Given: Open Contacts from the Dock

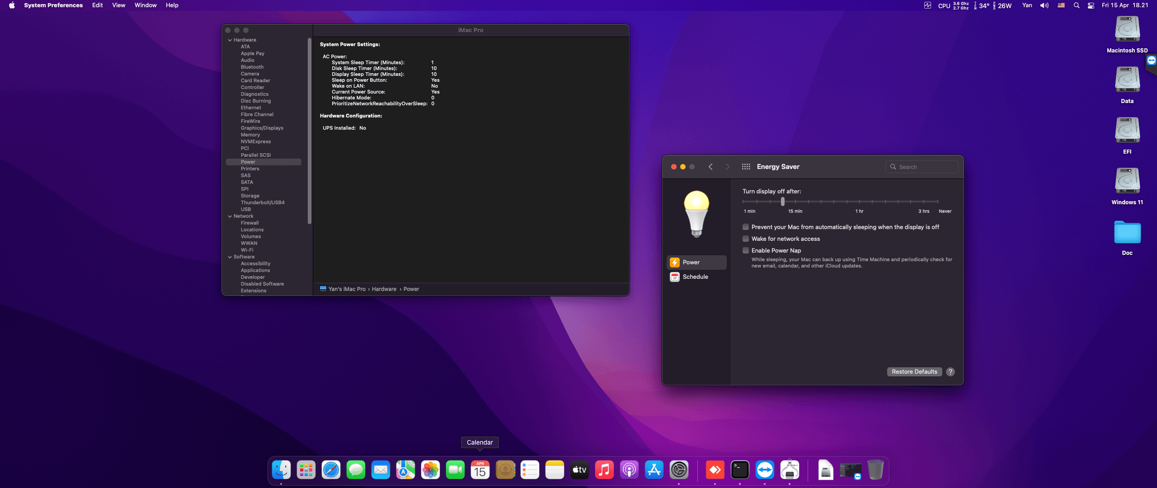Looking at the screenshot, I should (x=505, y=470).
